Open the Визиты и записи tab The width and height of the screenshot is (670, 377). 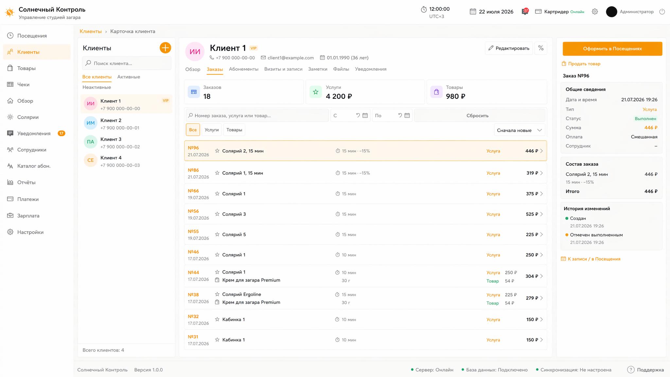[283, 69]
